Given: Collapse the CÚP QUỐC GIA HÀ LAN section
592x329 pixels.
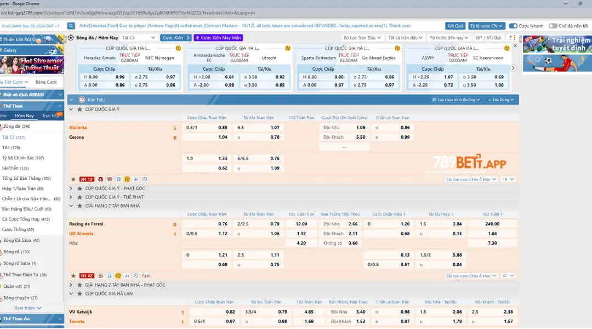Looking at the screenshot, I should click(71, 293).
